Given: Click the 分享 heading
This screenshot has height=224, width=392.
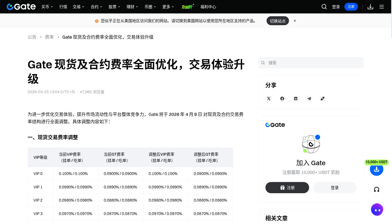Looking at the screenshot, I should pos(271,85).
